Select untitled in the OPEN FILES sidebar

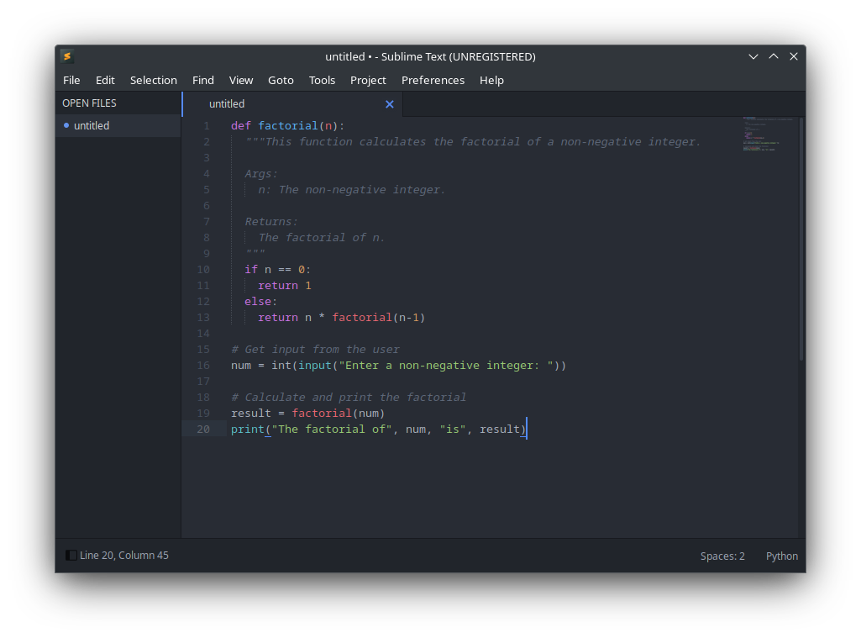(92, 125)
